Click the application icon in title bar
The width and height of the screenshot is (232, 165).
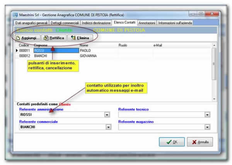[16, 15]
